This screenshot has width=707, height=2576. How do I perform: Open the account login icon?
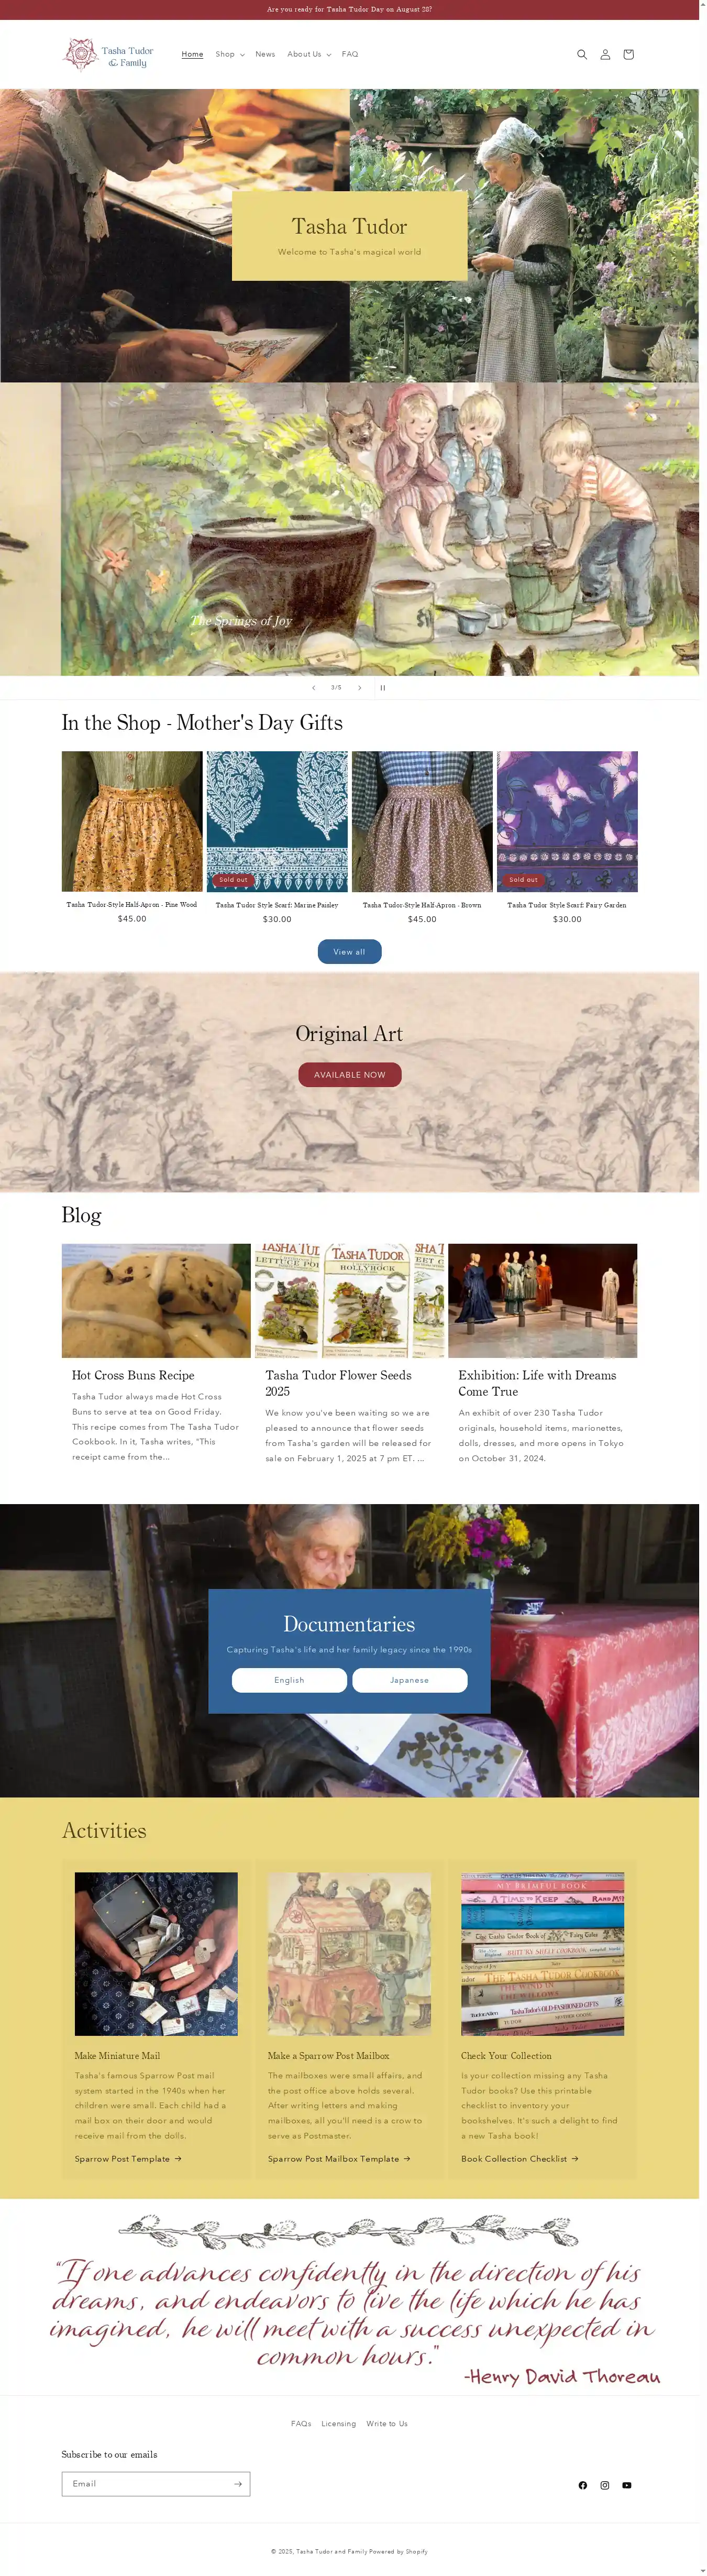(605, 55)
